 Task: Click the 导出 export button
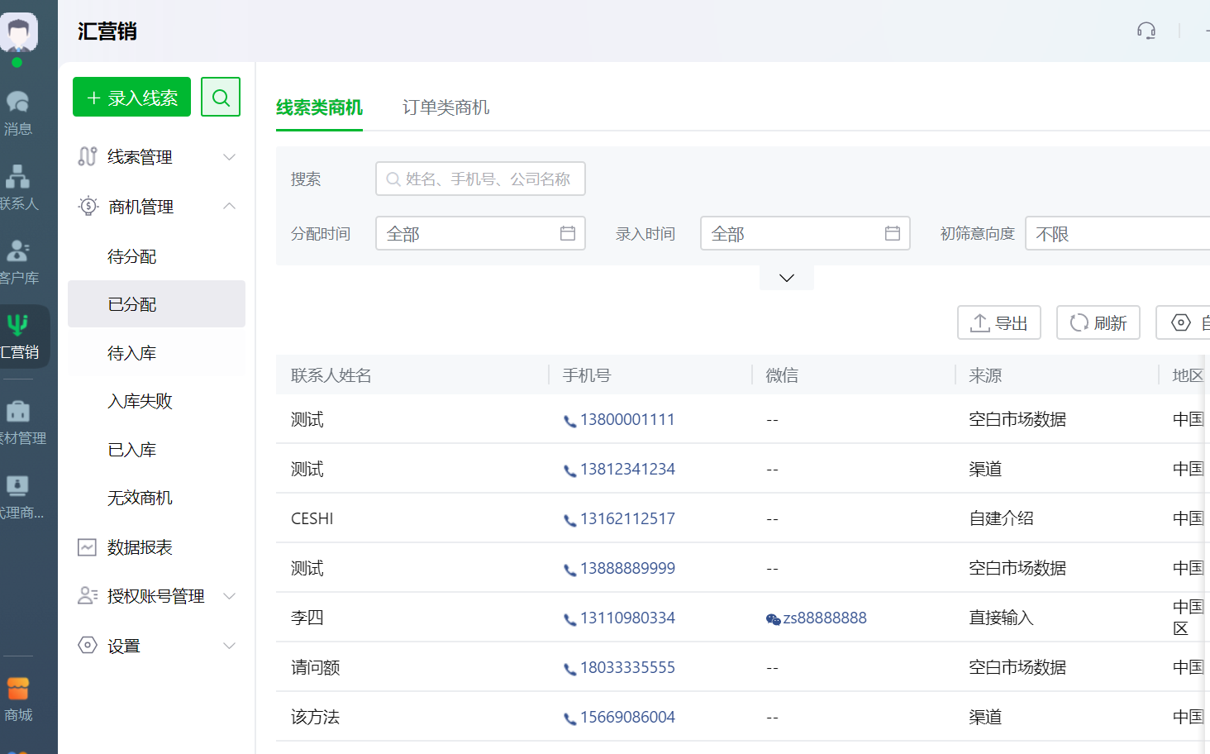tap(998, 322)
